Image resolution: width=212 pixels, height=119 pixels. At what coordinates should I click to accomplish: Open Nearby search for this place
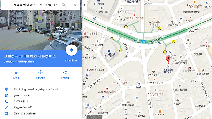tap(40, 74)
